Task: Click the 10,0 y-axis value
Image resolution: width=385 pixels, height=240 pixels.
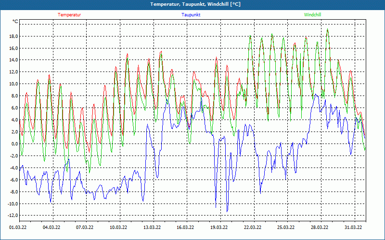Action: pos(13,84)
